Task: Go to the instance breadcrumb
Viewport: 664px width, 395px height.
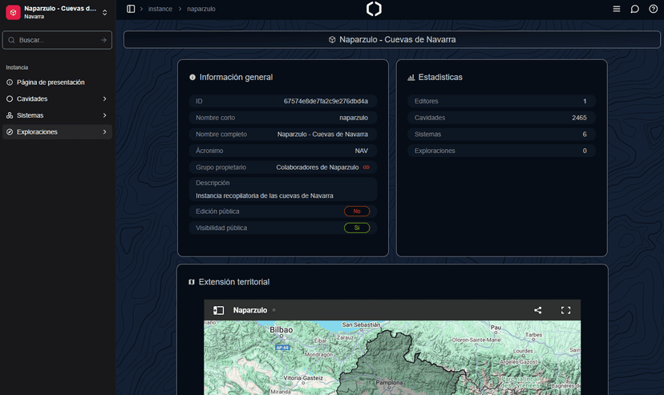Action: pos(160,9)
